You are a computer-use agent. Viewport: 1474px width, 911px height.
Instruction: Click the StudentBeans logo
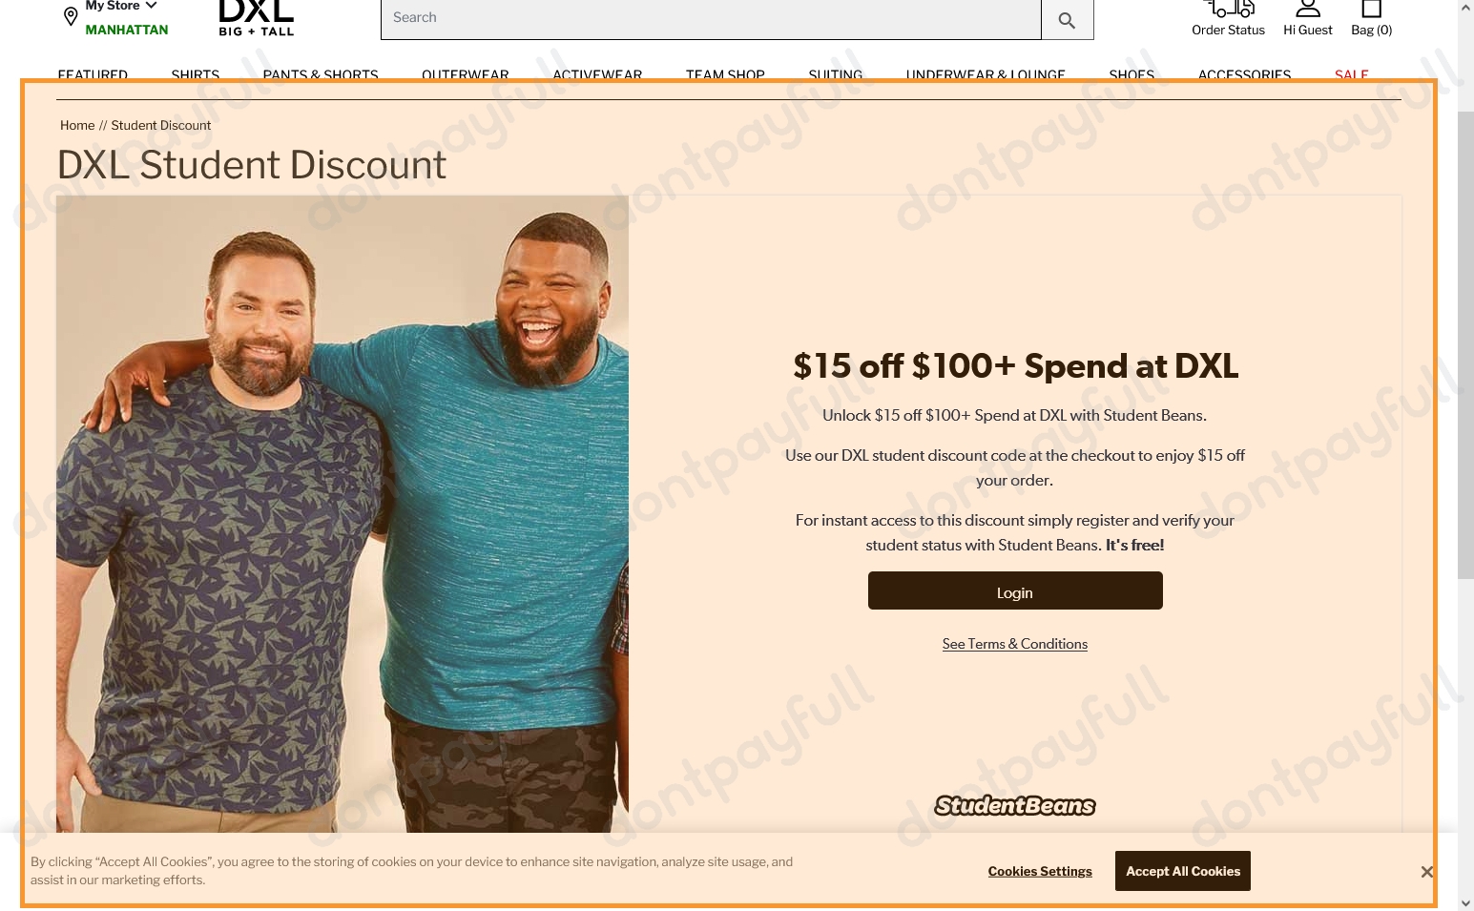[1015, 806]
